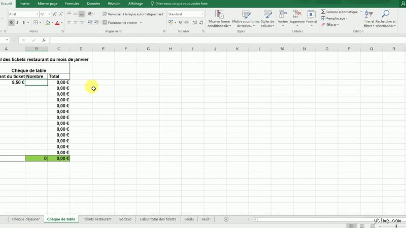Switch to the Tickets restaurant sheet
Viewport: 406px width, 228px height.
97,219
